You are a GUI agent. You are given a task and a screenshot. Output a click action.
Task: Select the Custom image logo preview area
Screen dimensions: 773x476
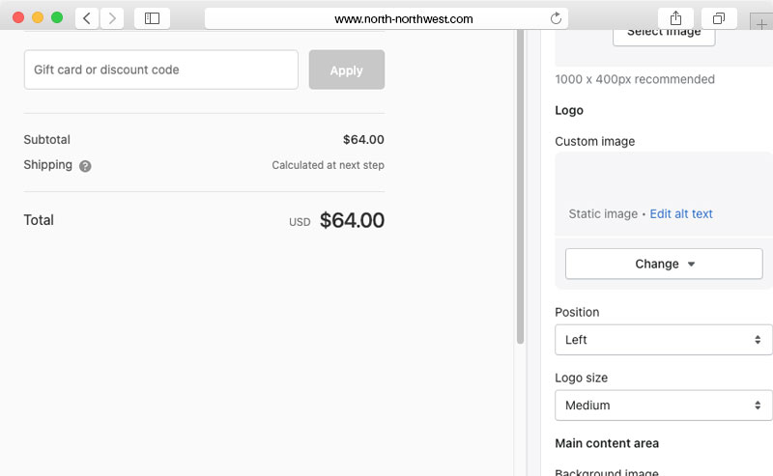pyautogui.click(x=664, y=179)
